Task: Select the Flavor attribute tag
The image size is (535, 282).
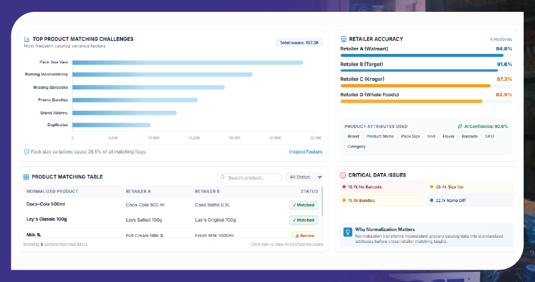Action: (x=448, y=136)
